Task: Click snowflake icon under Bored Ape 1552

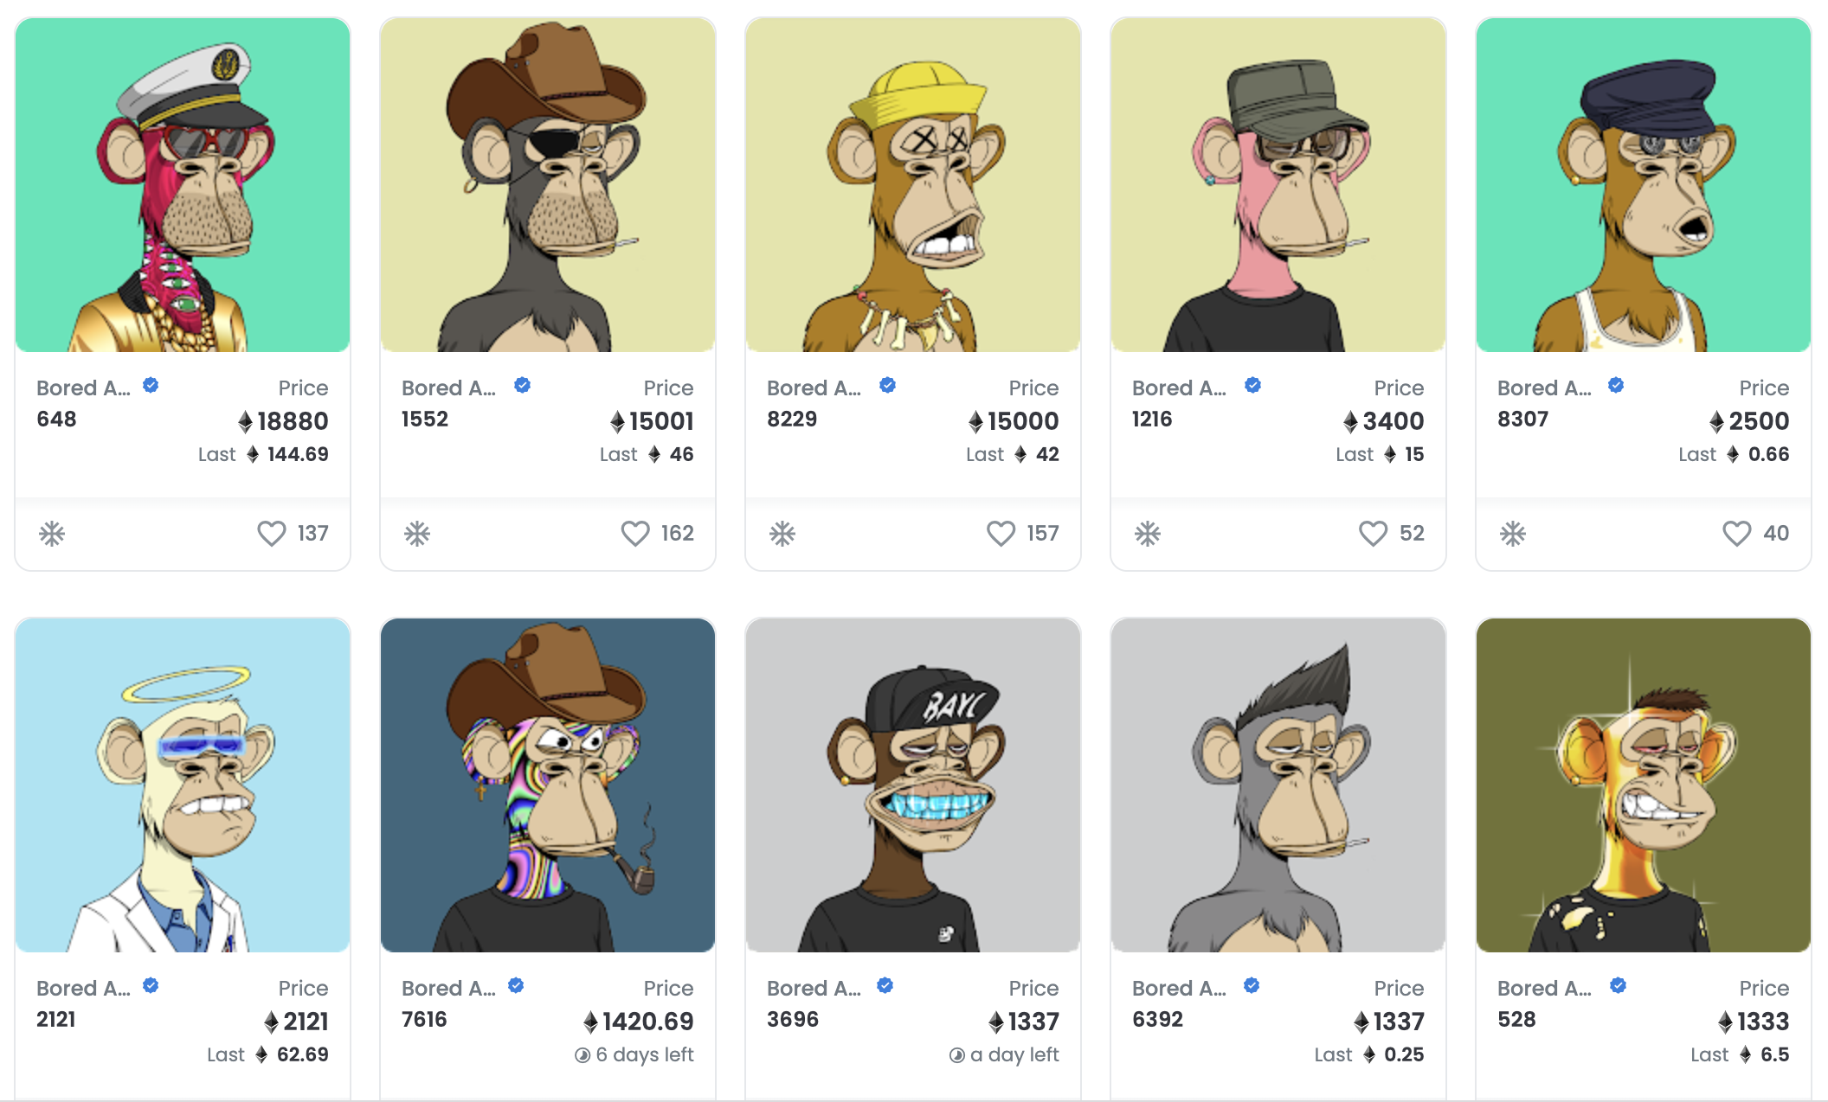Action: pos(417,534)
